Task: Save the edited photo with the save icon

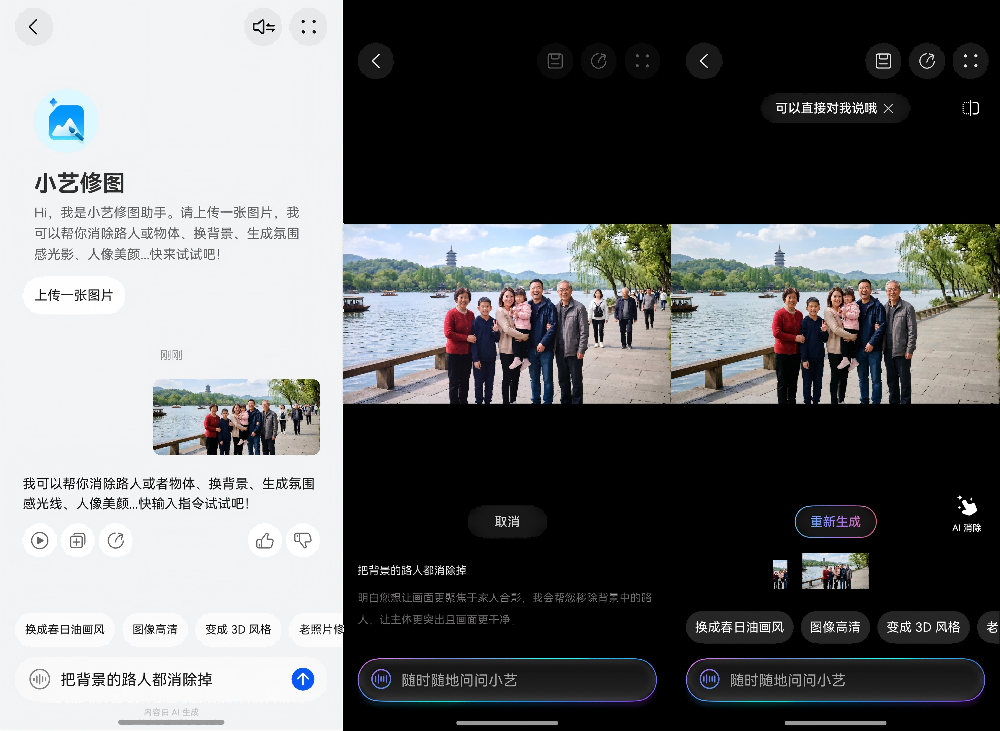Action: pyautogui.click(x=883, y=61)
